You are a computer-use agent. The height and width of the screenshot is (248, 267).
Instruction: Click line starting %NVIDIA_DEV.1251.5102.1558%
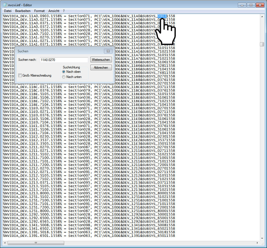(x=89, y=197)
